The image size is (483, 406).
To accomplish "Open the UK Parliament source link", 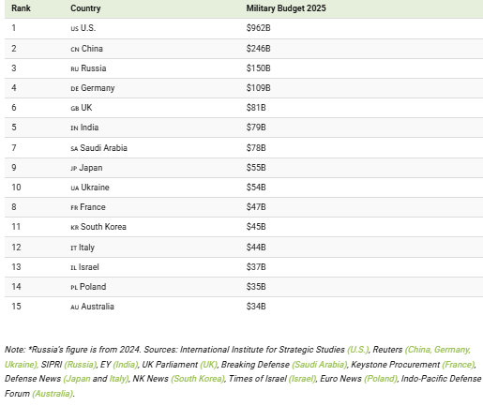I will tap(208, 365).
